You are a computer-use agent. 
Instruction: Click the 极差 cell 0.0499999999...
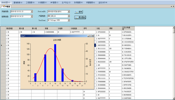(x=51, y=32)
